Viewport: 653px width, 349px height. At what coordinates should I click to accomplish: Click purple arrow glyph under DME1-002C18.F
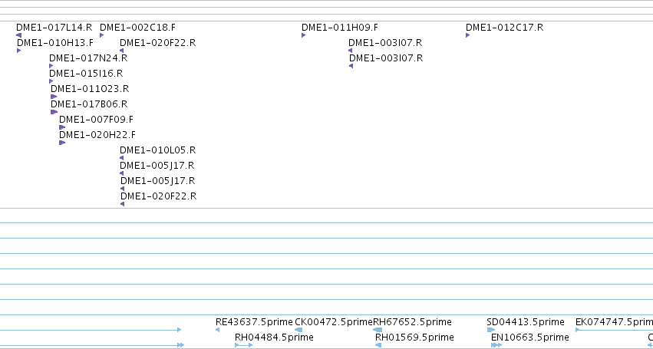(x=101, y=35)
